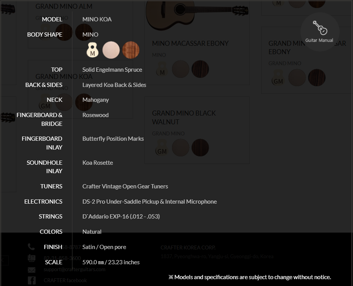Click the Facebook icon in footer
Viewport: 353px width, 286px height.
click(x=31, y=280)
